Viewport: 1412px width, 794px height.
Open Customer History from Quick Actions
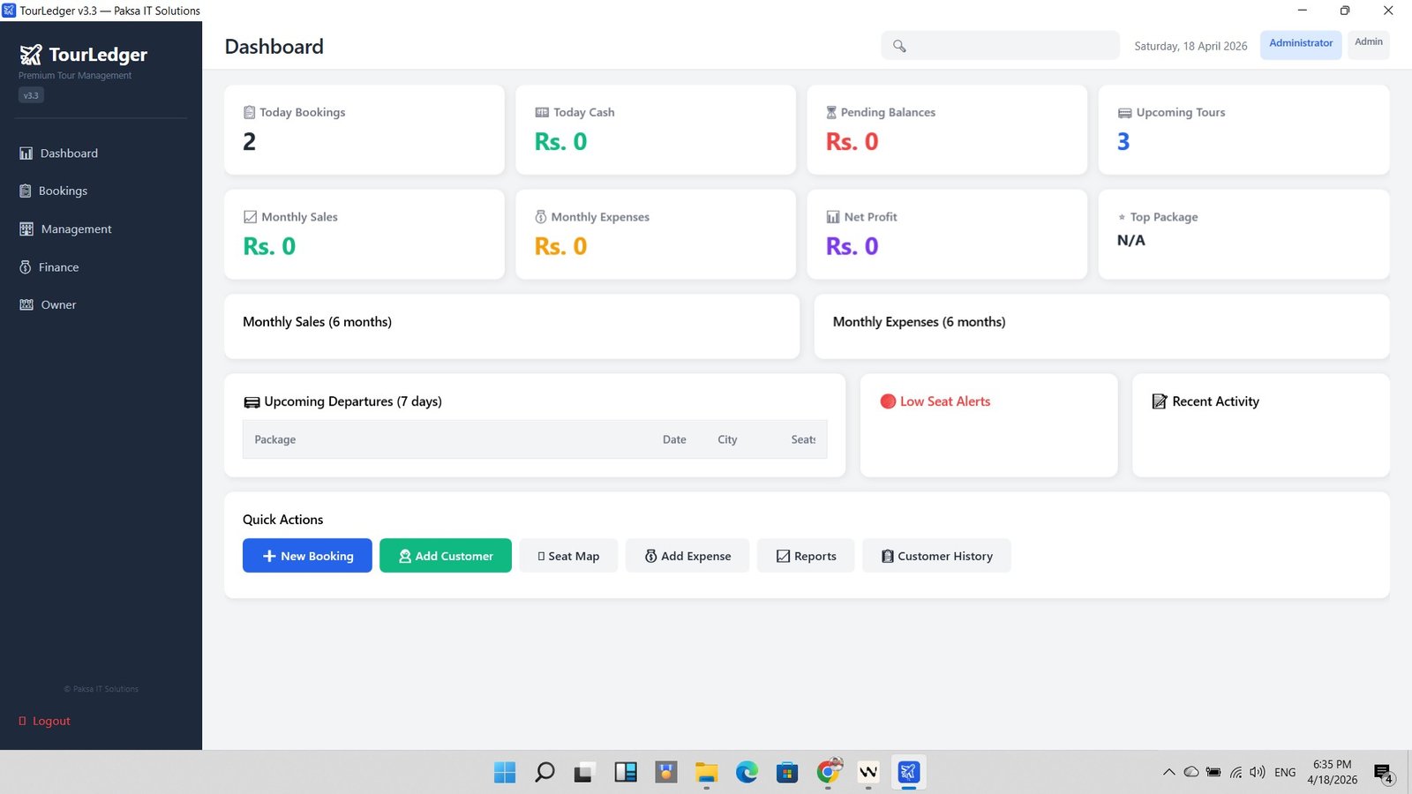[935, 556]
